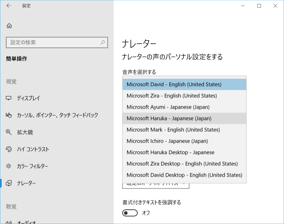Click the カラー フィルター sun icon
Image resolution: width=284 pixels, height=224 pixels.
click(x=9, y=166)
